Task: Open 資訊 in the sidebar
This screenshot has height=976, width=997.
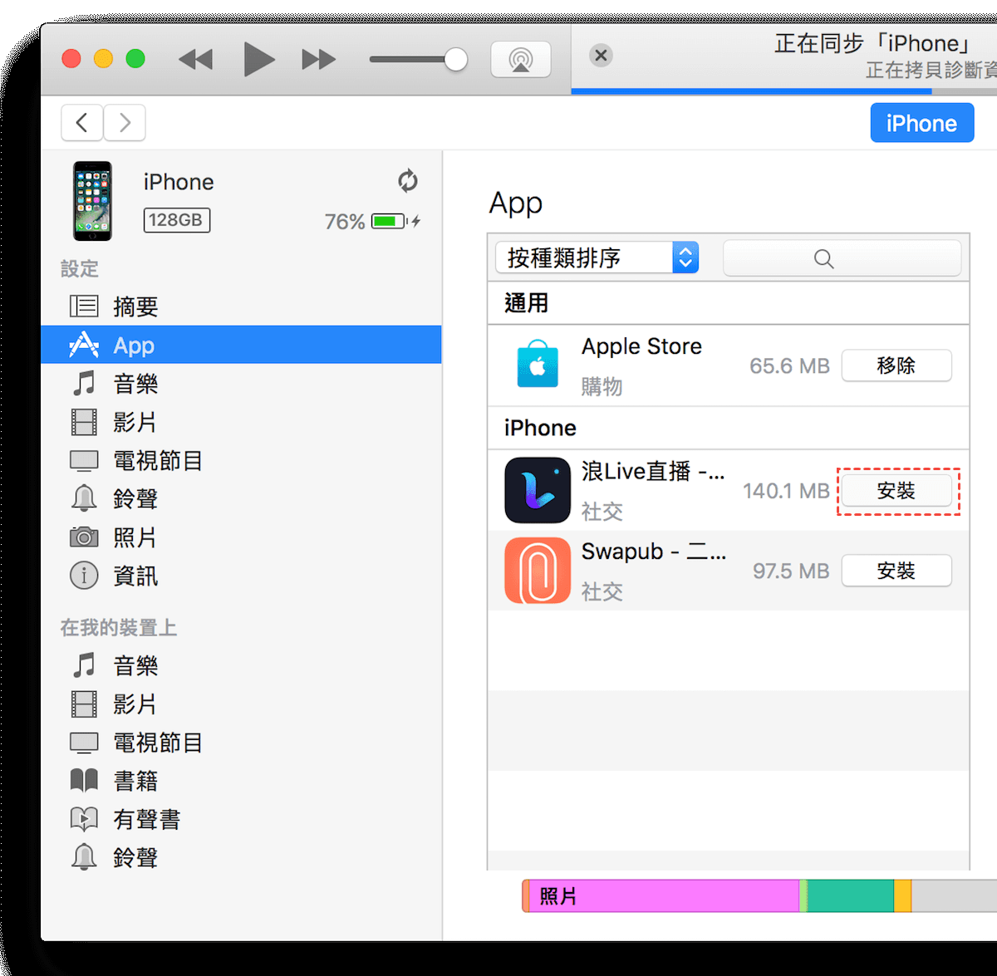Action: (241, 576)
